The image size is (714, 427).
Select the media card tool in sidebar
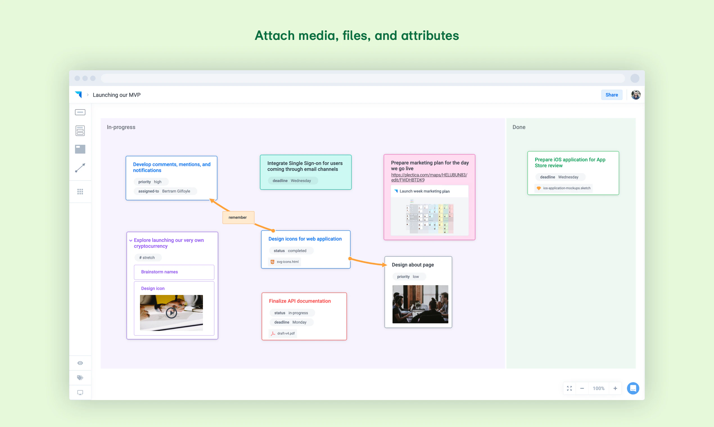(x=80, y=149)
